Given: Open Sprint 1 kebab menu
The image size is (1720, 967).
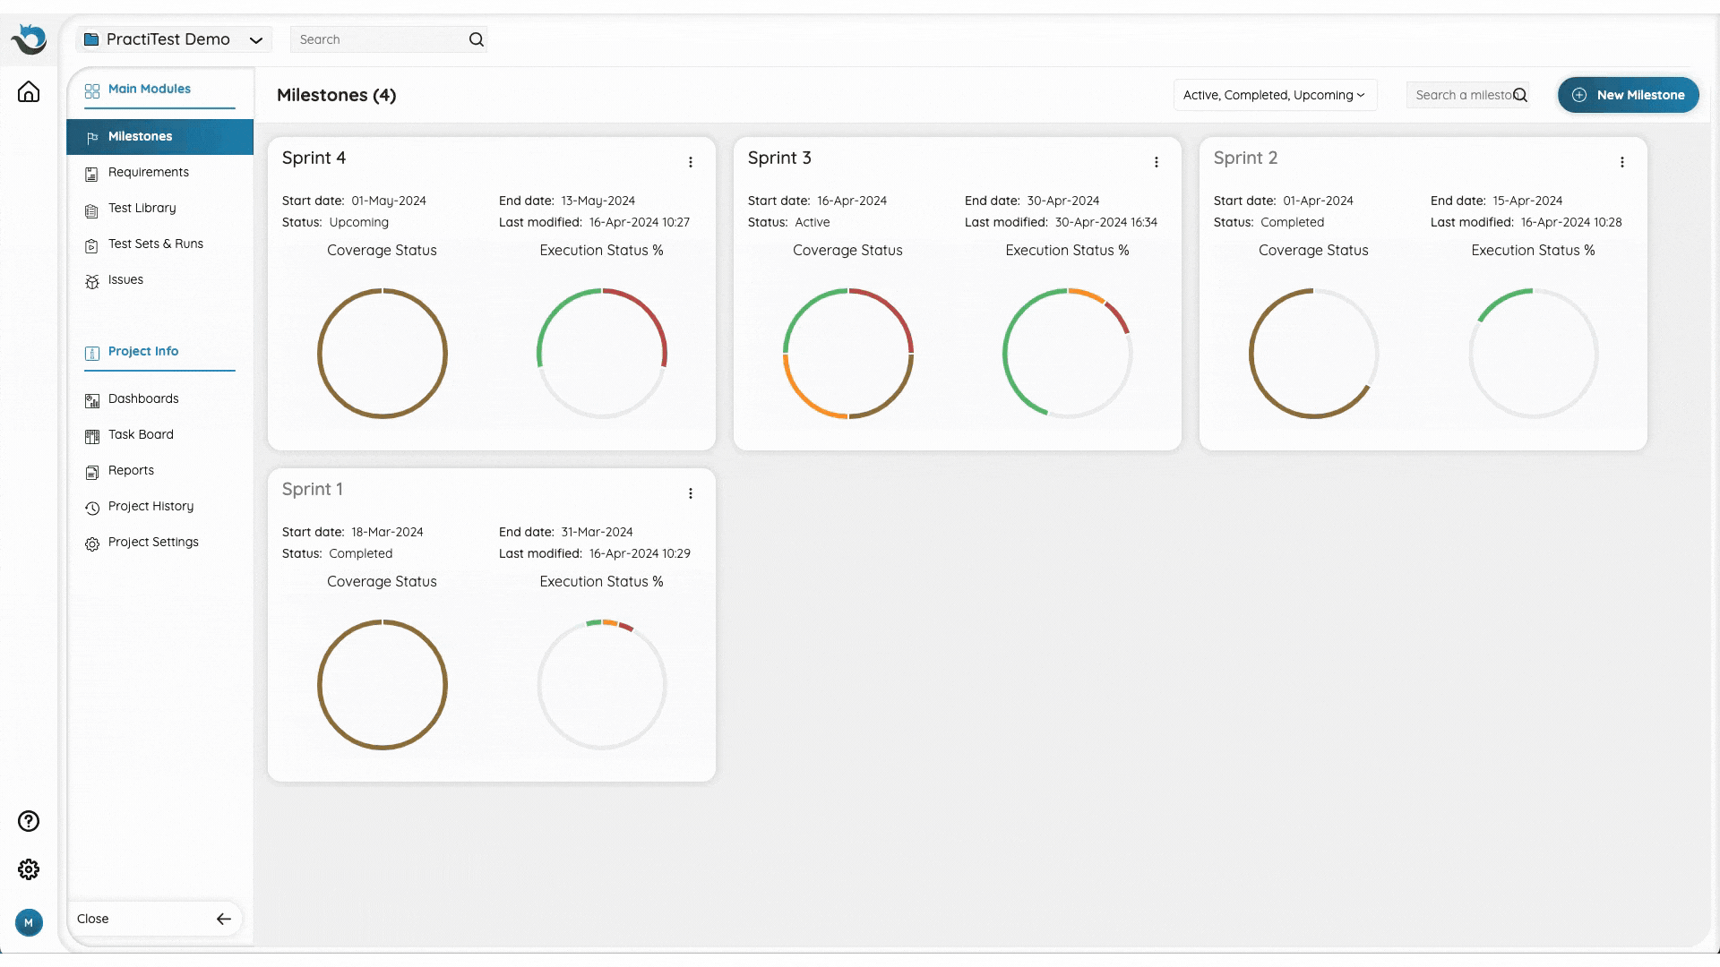Looking at the screenshot, I should pyautogui.click(x=691, y=493).
